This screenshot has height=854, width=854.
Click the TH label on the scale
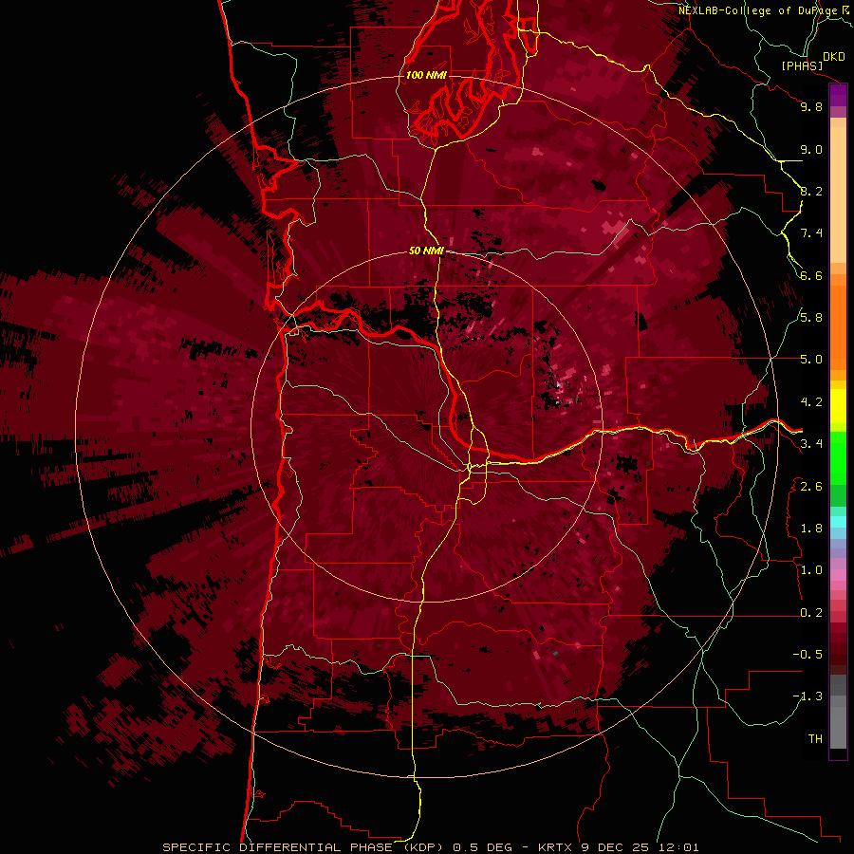[x=815, y=738]
